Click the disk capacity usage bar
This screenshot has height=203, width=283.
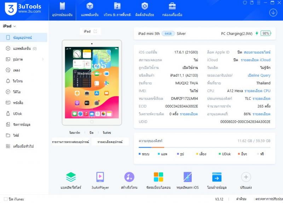pyautogui.click(x=204, y=147)
